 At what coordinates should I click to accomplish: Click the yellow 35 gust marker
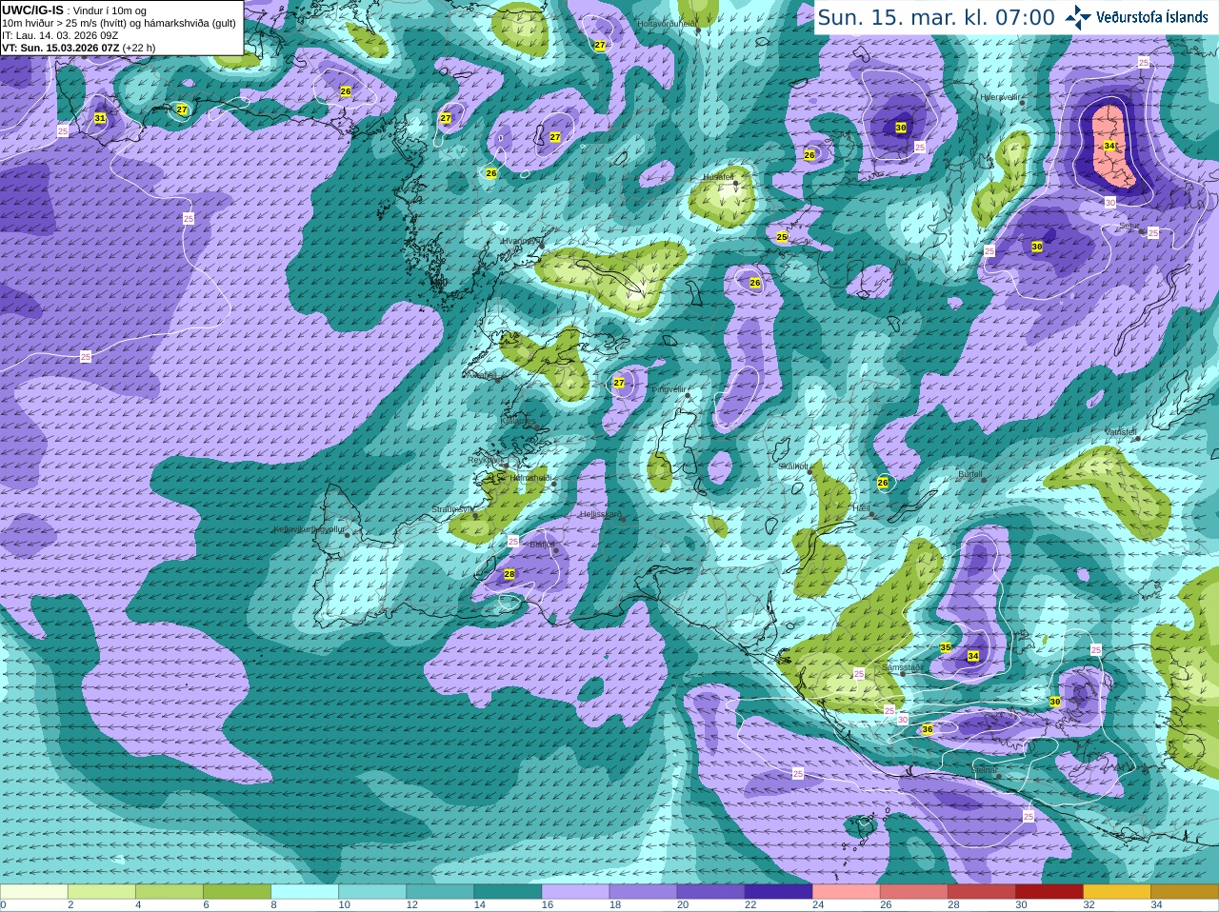(946, 647)
